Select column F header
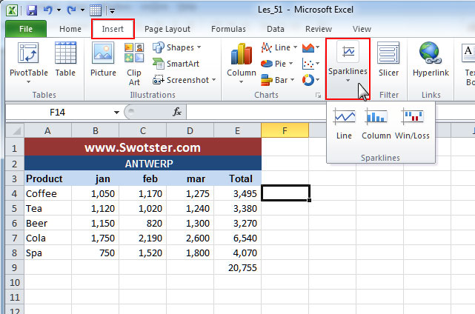Screen dimensions: 475x314 click(x=285, y=130)
